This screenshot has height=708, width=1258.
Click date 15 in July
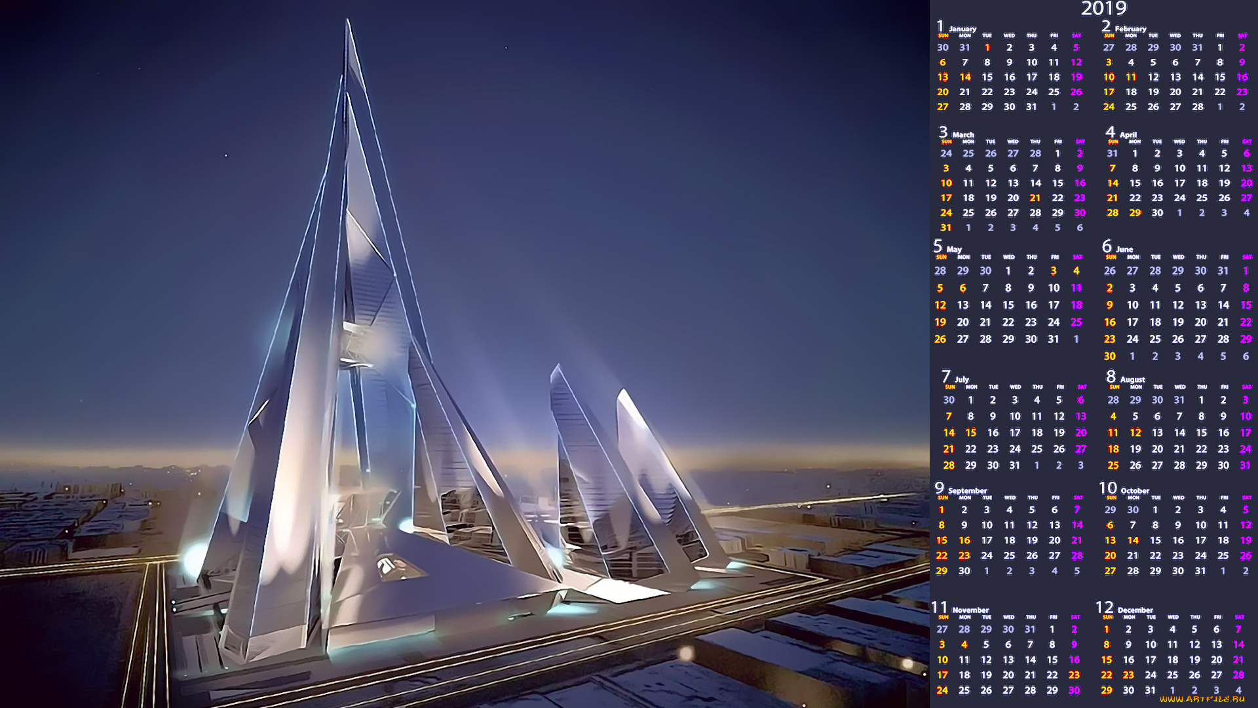click(970, 433)
